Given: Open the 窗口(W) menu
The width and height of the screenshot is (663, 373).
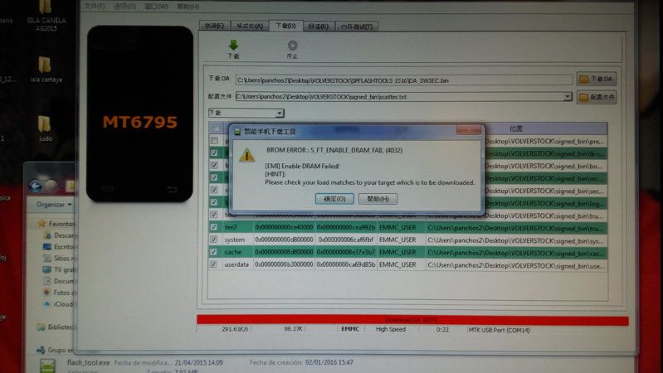Looking at the screenshot, I should pos(156,7).
